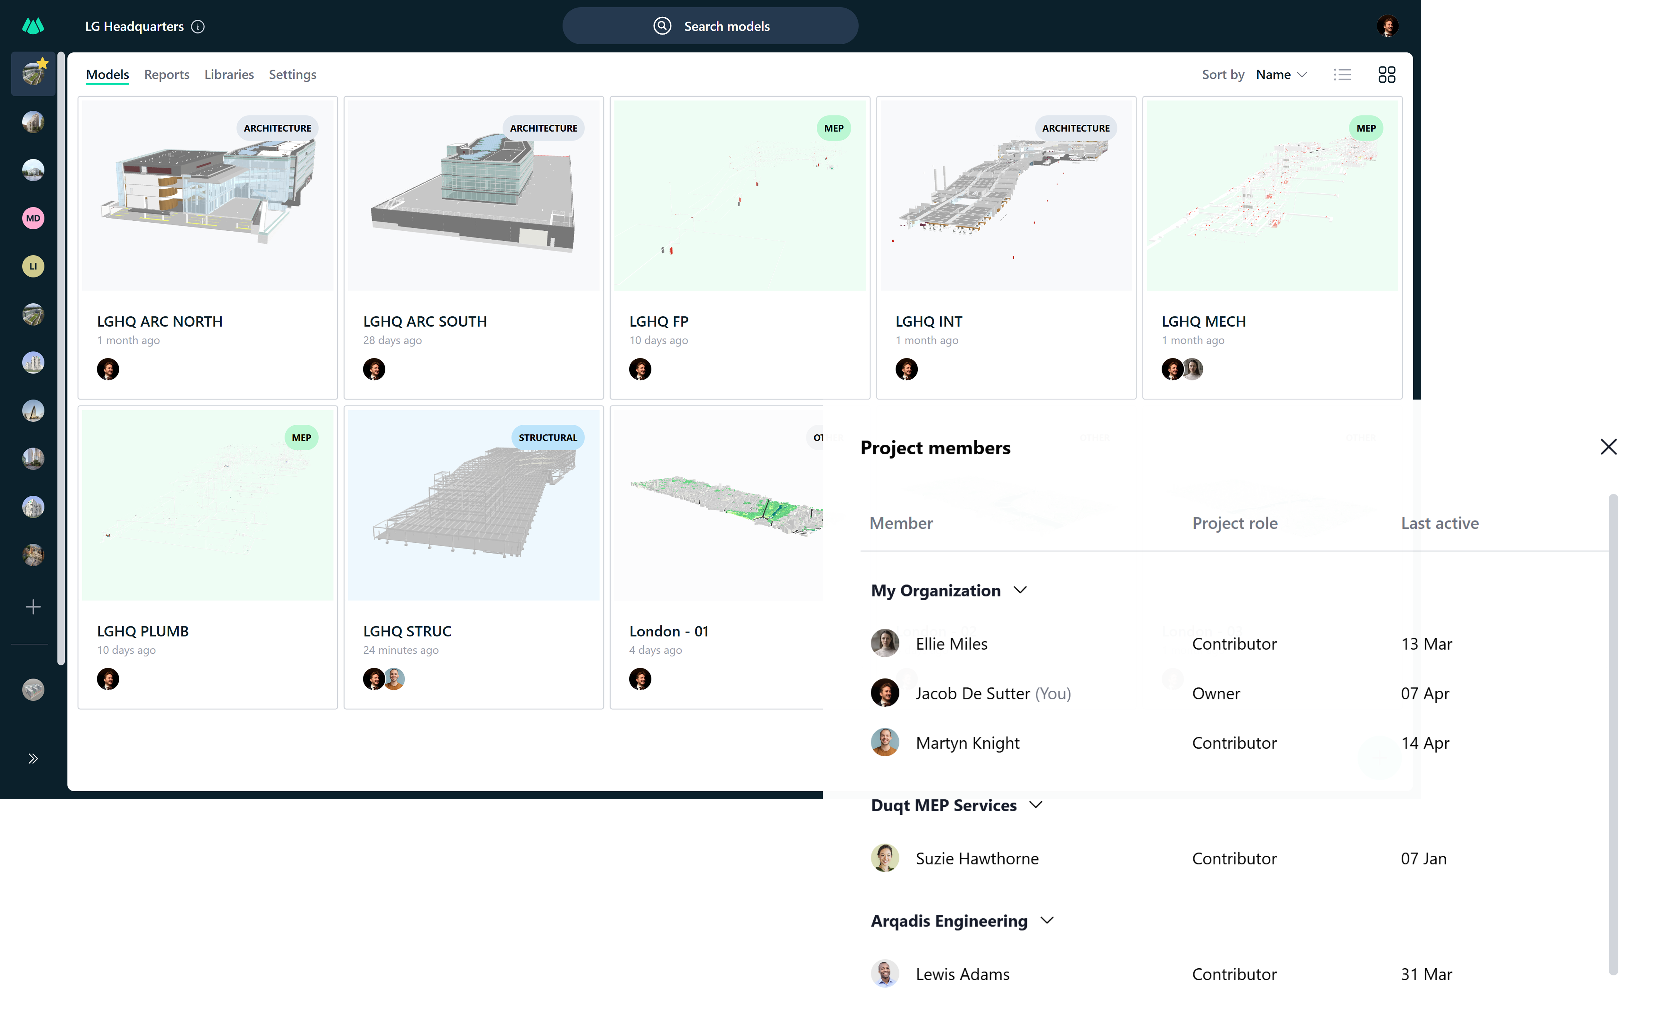Open LGHQ ARC NORTH model thumbnail
Screen dimensions: 1656x1014
(208, 196)
